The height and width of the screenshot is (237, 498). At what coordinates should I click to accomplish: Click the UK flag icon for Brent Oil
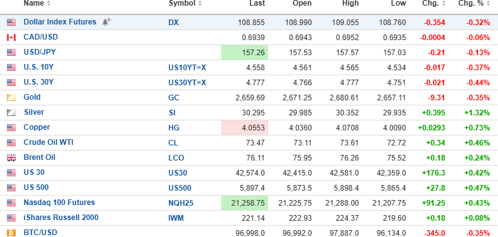(x=11, y=157)
